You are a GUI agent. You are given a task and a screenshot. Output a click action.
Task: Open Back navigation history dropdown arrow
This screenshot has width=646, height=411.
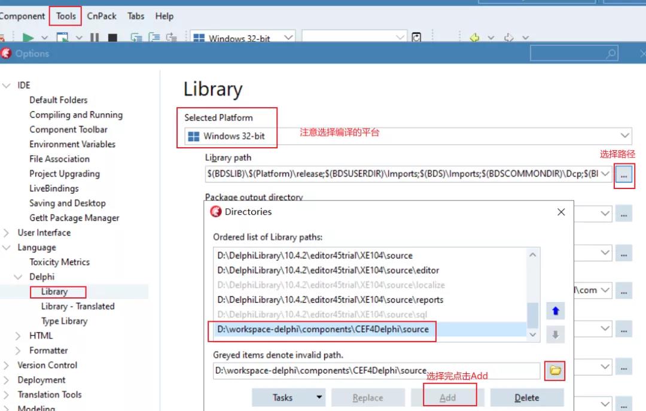491,38
